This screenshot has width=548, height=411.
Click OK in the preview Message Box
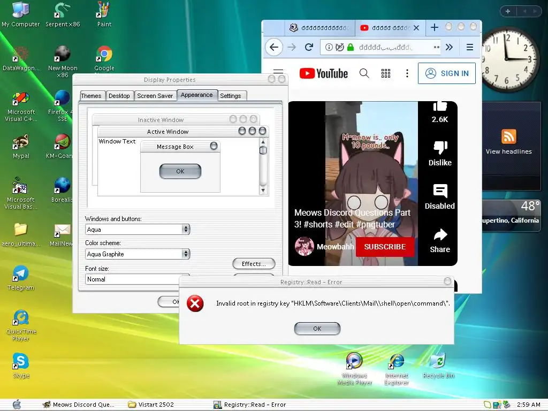point(180,171)
